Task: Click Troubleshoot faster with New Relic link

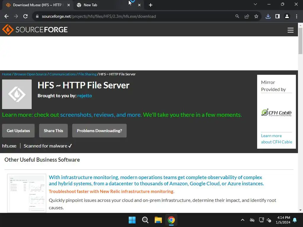Action: pyautogui.click(x=112, y=192)
